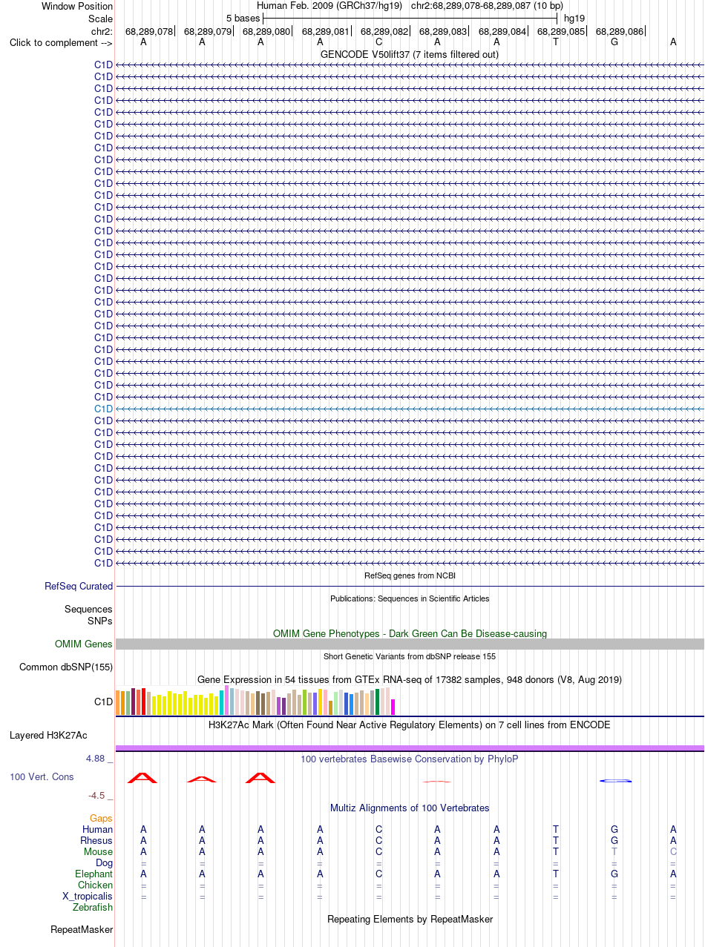Open 'Short Genetic Variants from dbSNP release 155' title
Screen dimensions: 705x947
[x=410, y=656]
